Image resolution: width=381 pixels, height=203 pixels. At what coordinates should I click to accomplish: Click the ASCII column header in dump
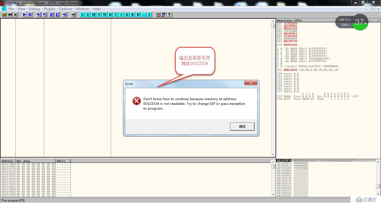63,161
